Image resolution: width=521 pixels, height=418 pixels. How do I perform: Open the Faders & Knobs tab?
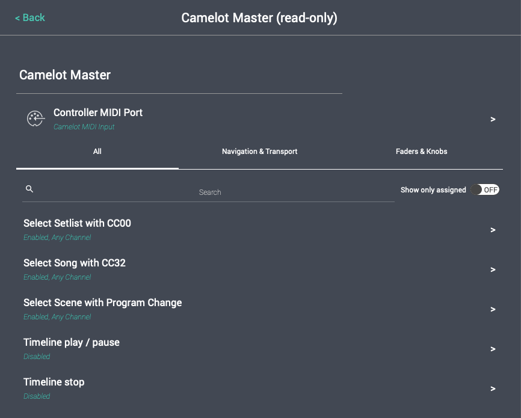(421, 152)
